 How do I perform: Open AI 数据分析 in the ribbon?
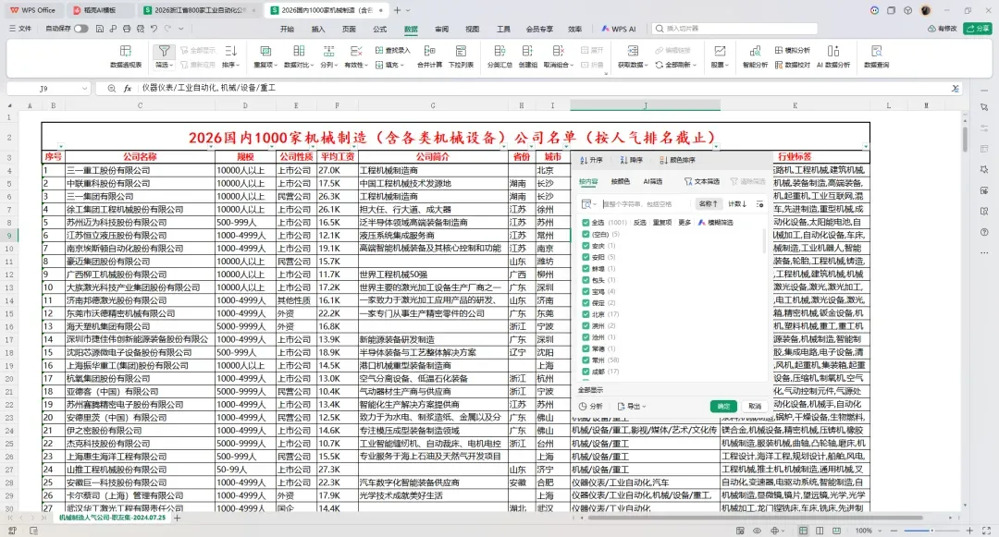point(832,56)
